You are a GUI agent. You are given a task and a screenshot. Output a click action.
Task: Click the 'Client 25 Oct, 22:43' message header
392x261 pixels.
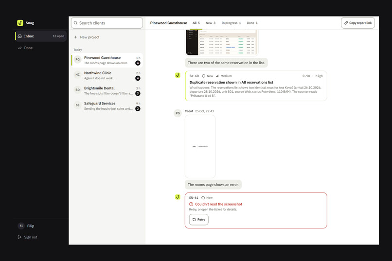point(199,111)
